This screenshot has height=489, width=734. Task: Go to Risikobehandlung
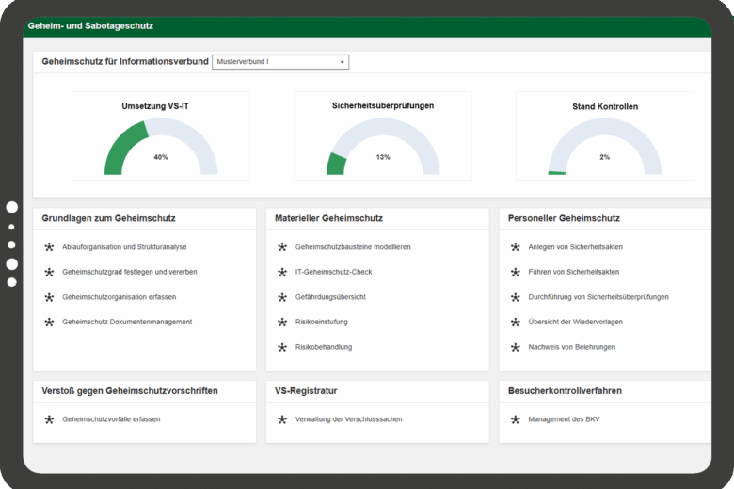pyautogui.click(x=324, y=347)
